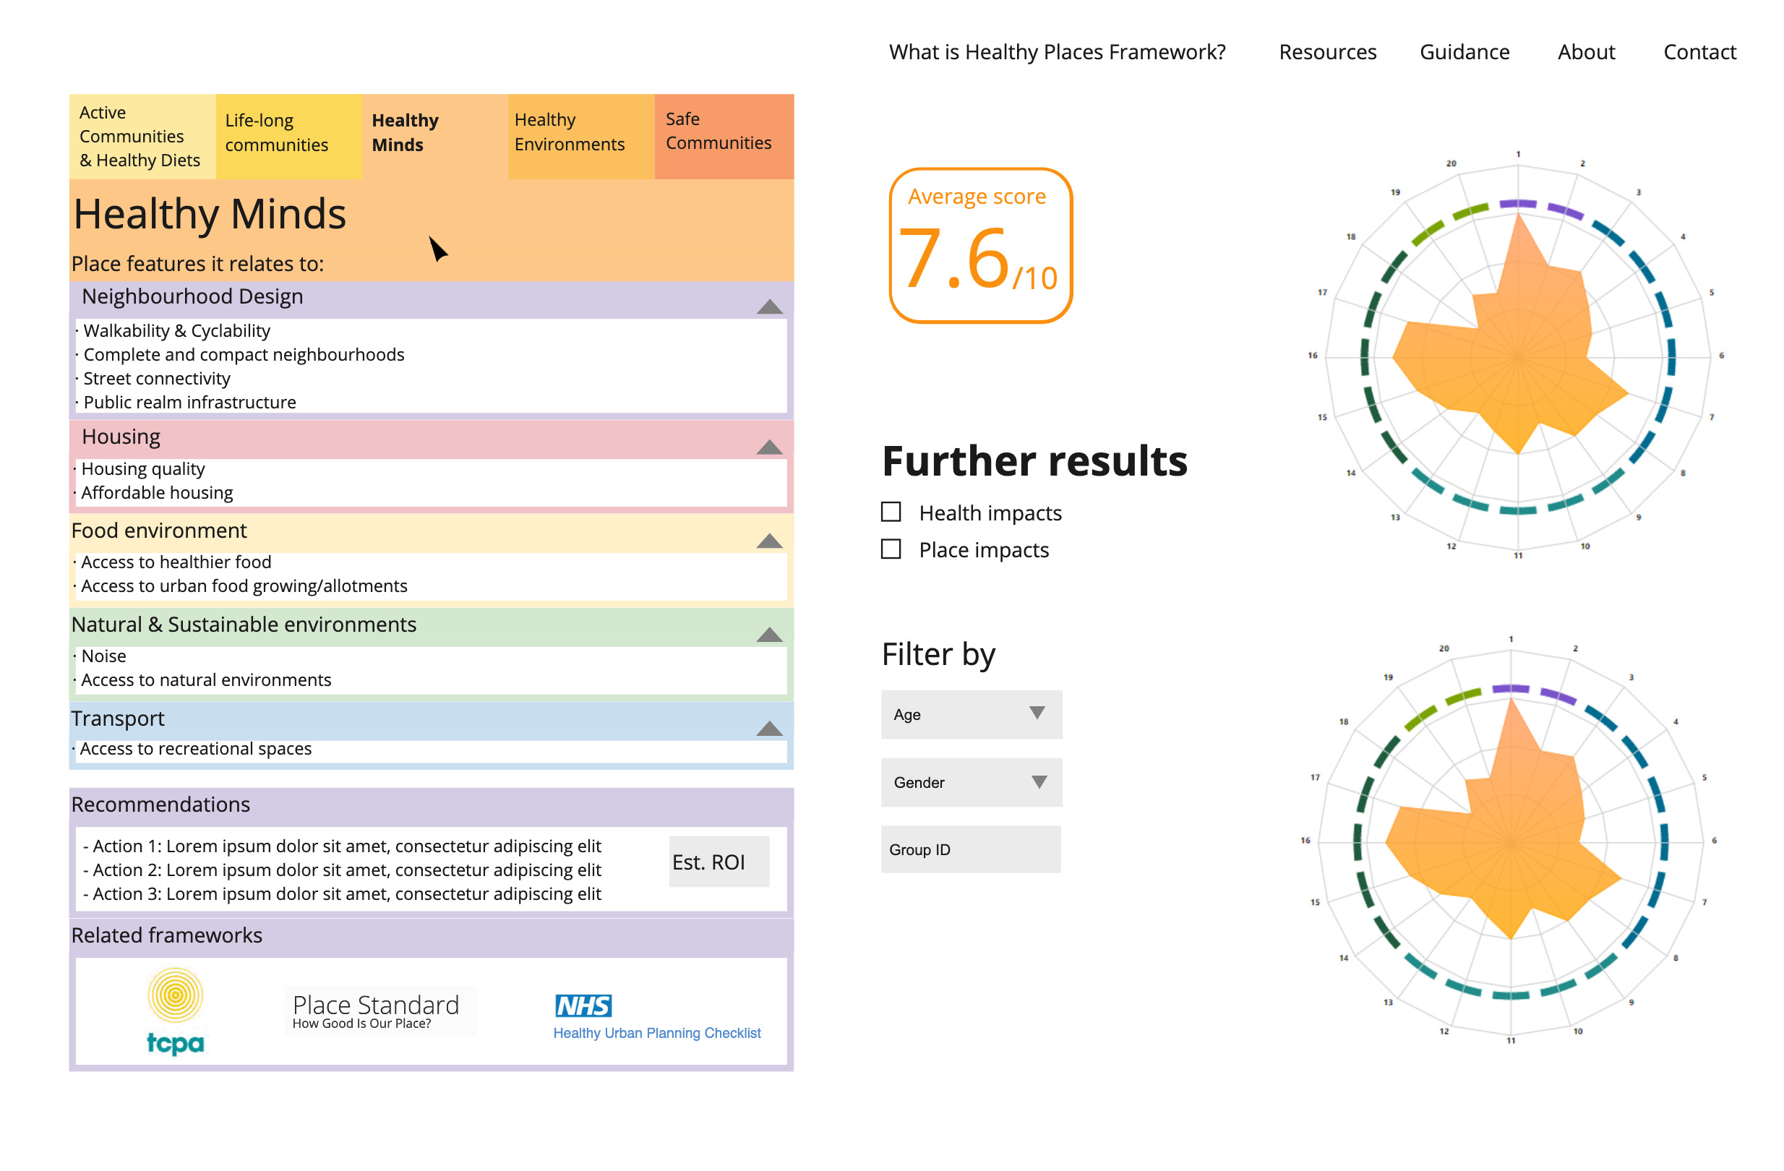Click the cursor arrow on Healthy Minds banner
This screenshot has width=1784, height=1171.
[438, 247]
